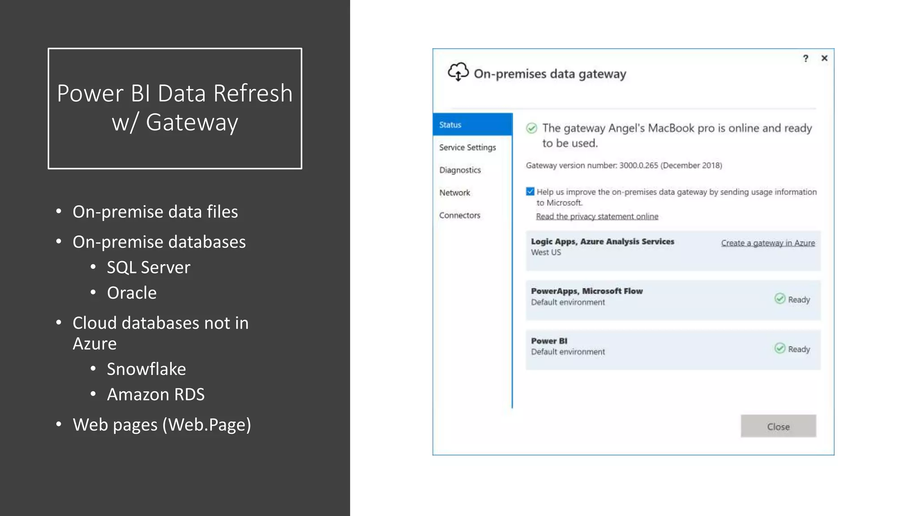Click Create a gateway in Azure link
The height and width of the screenshot is (516, 917).
pos(768,243)
